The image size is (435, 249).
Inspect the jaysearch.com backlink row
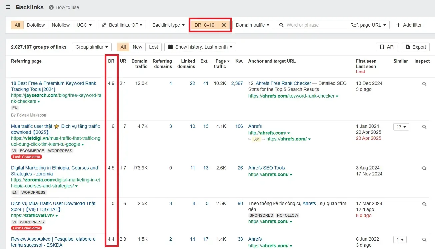tap(424, 84)
